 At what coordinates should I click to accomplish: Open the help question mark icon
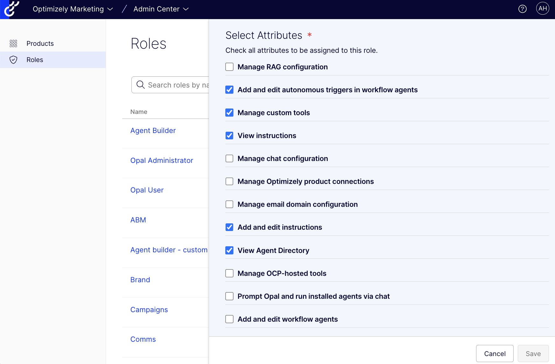(x=522, y=9)
